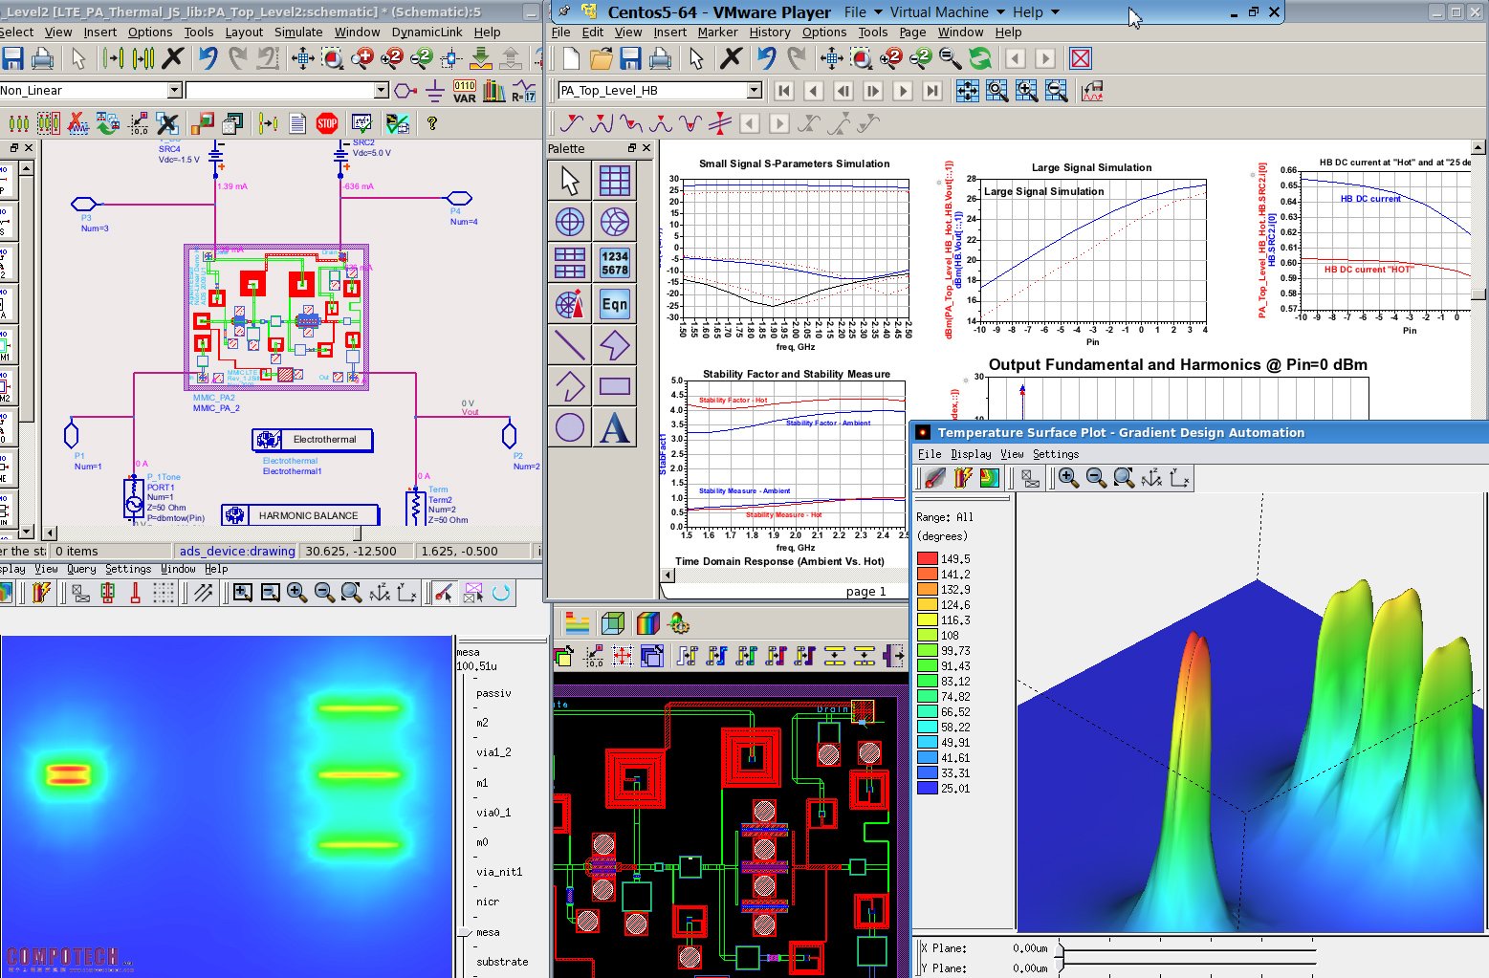The image size is (1489, 978).
Task: Expand the PA_Top_Level_HB dataset dropdown
Action: point(754,91)
